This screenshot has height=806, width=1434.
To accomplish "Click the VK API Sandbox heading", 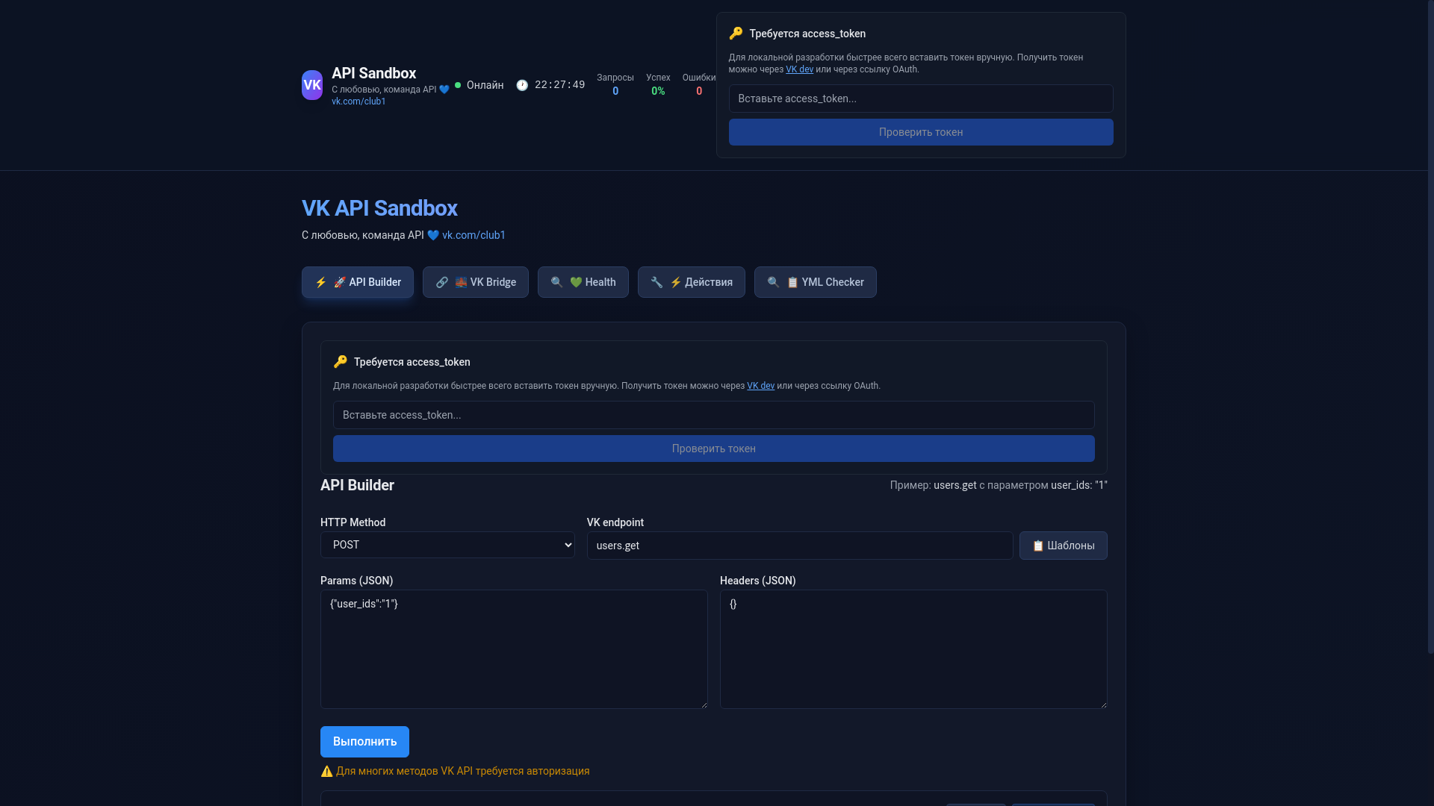I will click(379, 208).
